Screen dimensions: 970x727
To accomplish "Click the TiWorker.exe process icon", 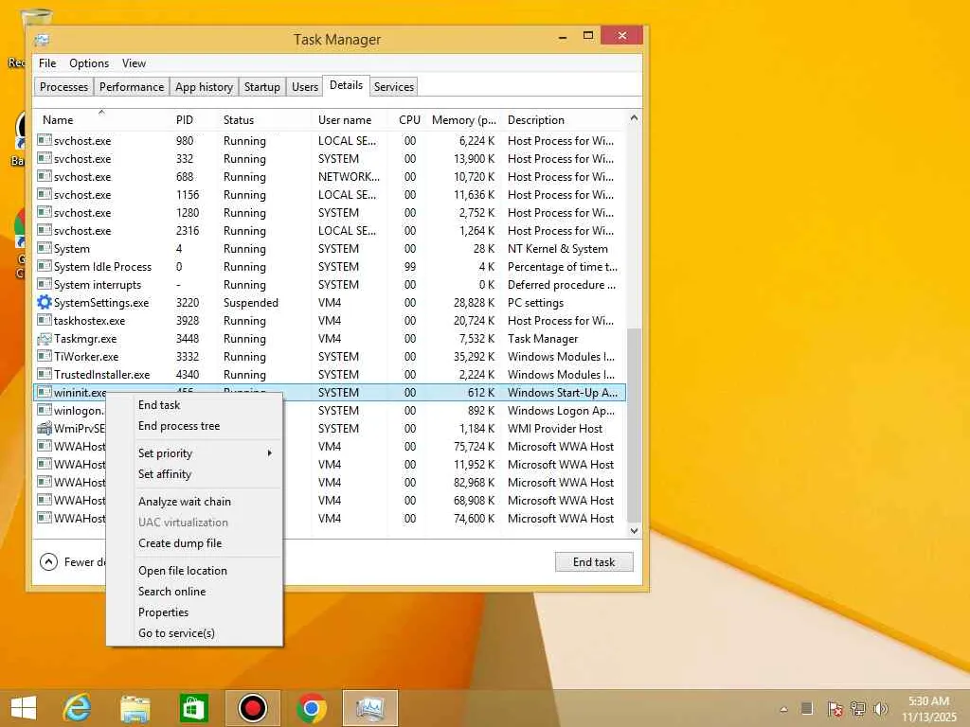I will [44, 356].
